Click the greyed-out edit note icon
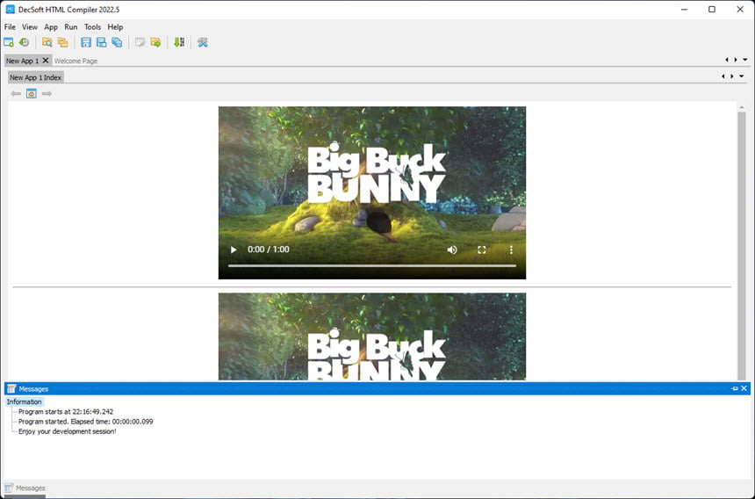Screen dimensions: 755x499 click(x=140, y=42)
